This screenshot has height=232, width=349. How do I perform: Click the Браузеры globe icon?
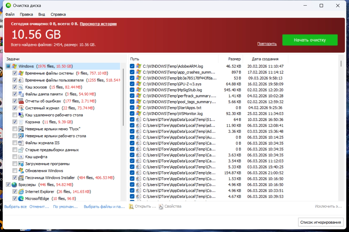(14, 185)
